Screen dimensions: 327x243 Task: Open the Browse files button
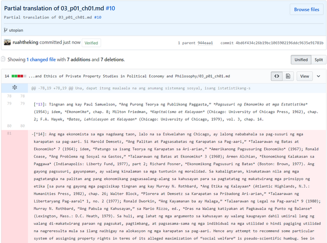(307, 9)
